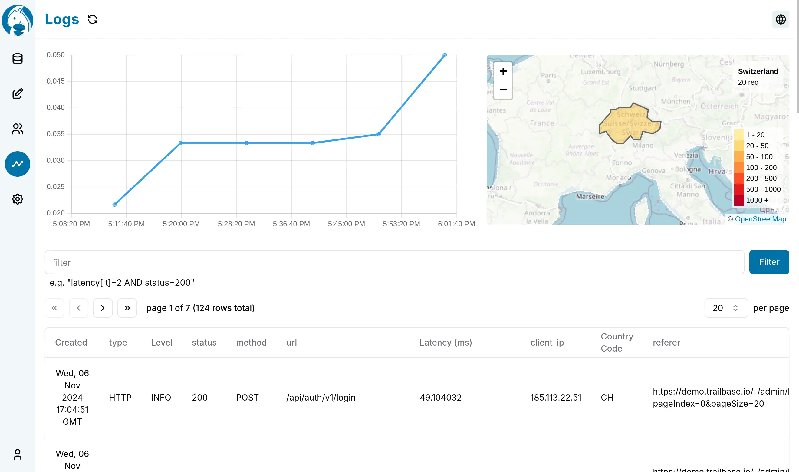This screenshot has width=799, height=472.
Task: Click the user profile icon bottom of sidebar
Action: (x=17, y=455)
